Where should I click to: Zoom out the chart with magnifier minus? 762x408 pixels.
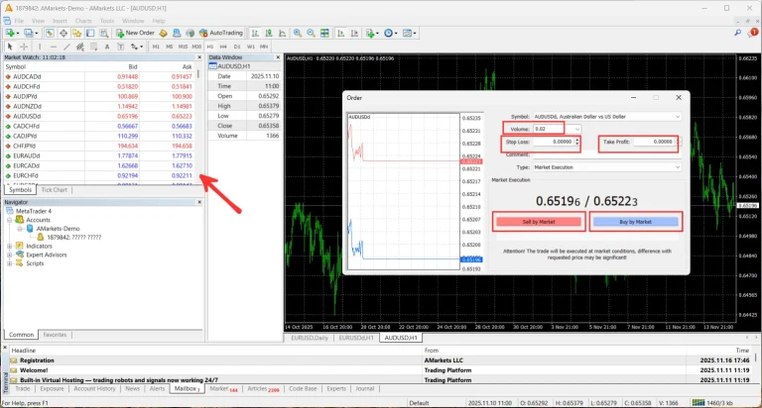[x=311, y=33]
